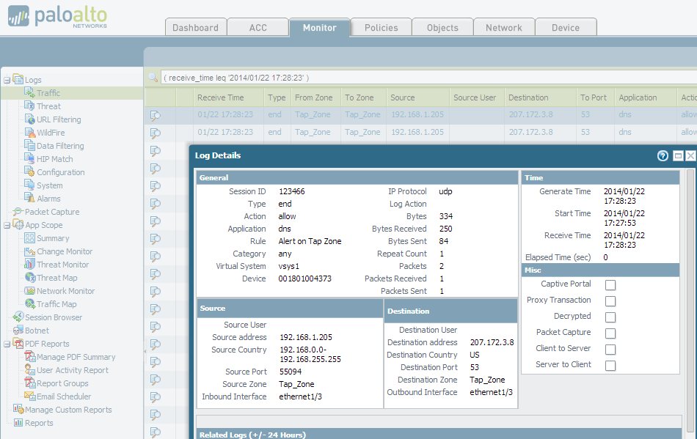Viewport: 697px width, 439px height.
Task: Collapse the PDF Reports section
Action: pos(7,343)
